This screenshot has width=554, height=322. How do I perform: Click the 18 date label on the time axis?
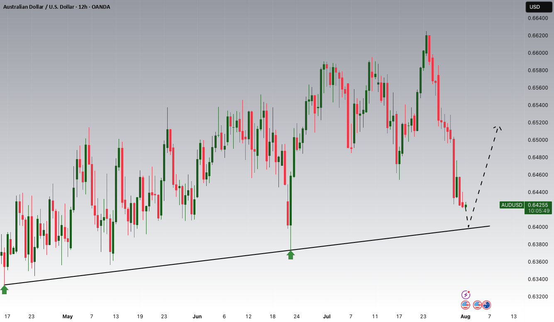pyautogui.click(x=273, y=317)
